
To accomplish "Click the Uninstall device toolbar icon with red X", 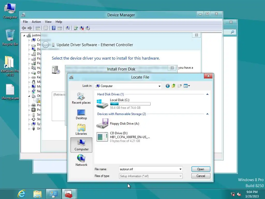I will [82, 28].
